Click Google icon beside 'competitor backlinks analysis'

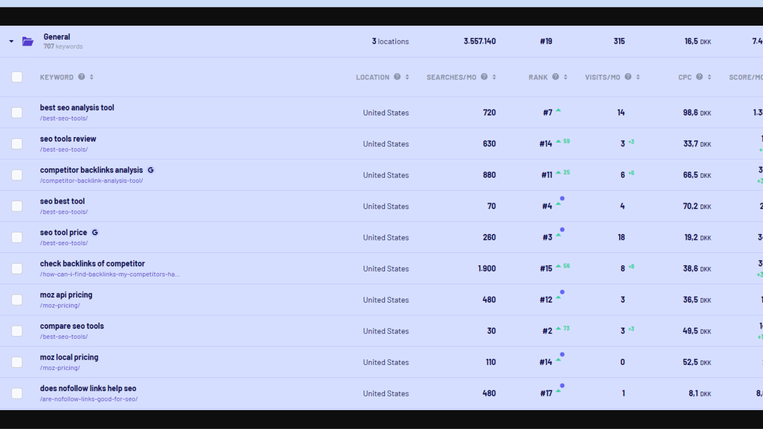click(x=151, y=170)
